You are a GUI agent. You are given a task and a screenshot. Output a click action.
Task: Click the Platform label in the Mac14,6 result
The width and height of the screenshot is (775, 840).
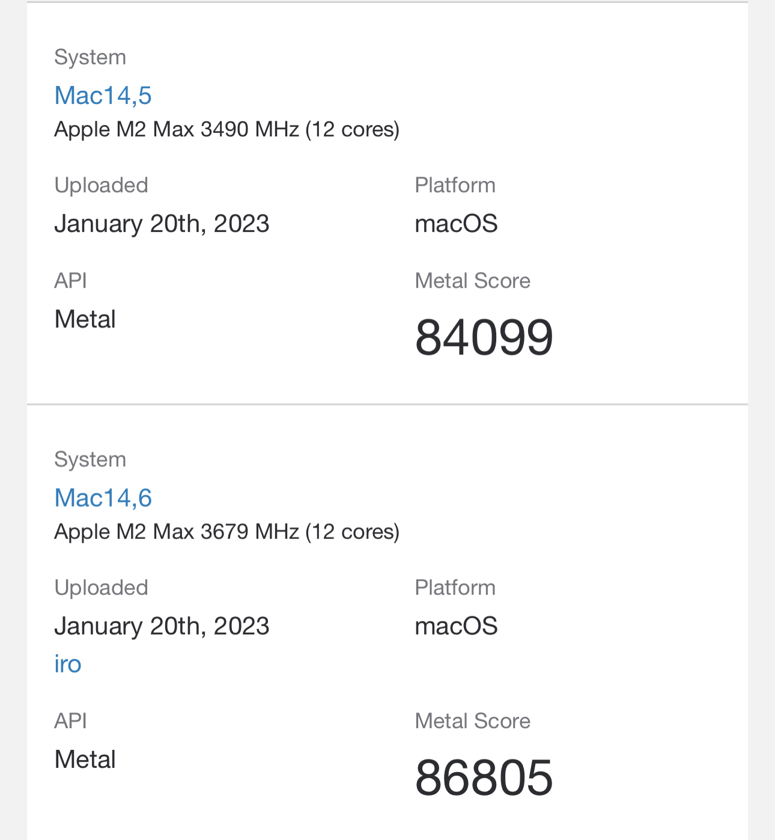click(x=455, y=588)
